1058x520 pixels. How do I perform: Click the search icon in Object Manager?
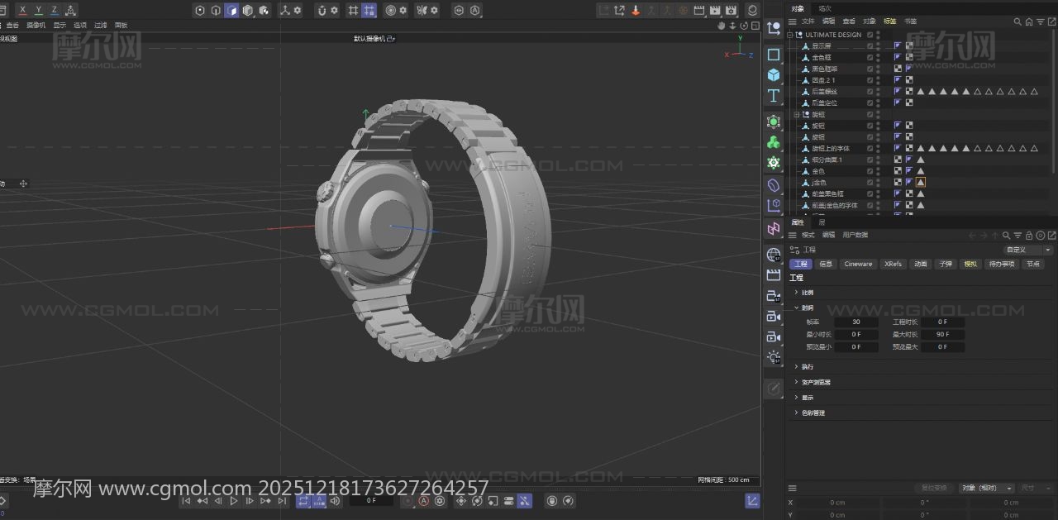click(x=1017, y=21)
